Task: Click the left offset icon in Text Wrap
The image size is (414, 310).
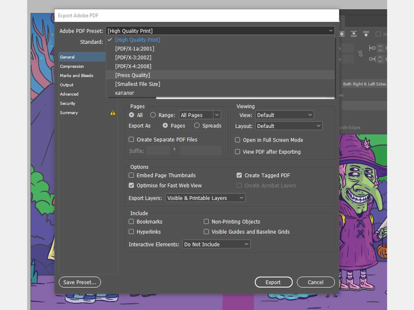Action: 372,48
